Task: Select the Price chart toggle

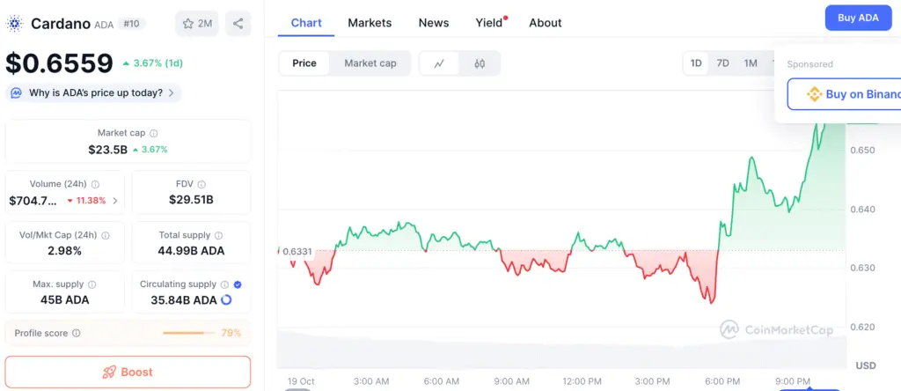Action: tap(304, 63)
